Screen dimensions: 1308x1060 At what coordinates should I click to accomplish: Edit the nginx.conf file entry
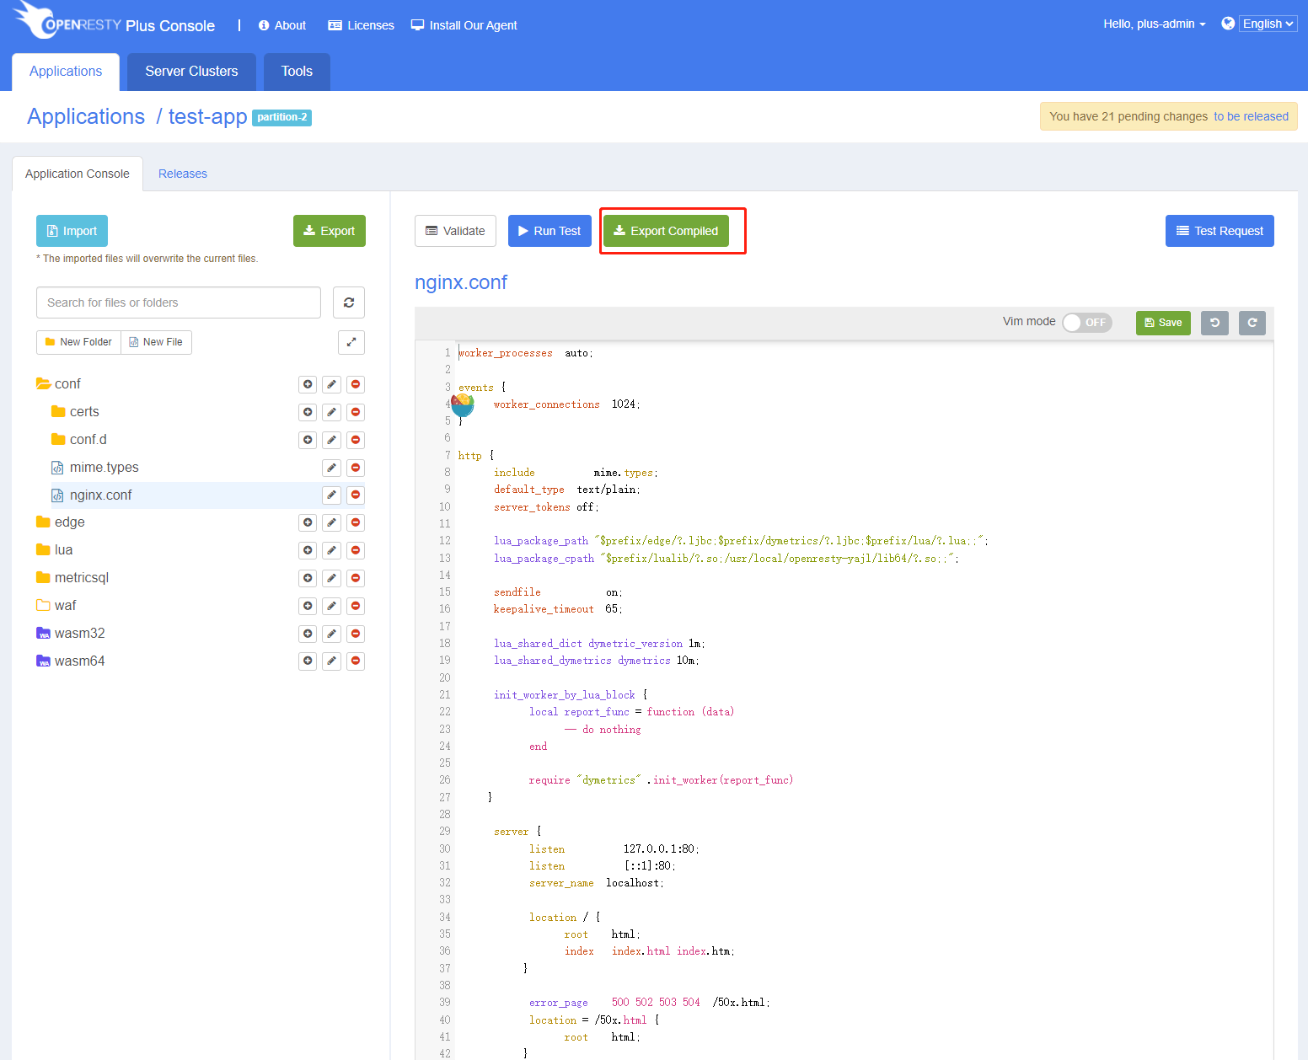332,495
